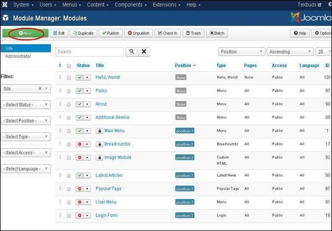This screenshot has height=231, width=332.
Task: Click the lock icon beside Main Menu
Action: (100, 131)
